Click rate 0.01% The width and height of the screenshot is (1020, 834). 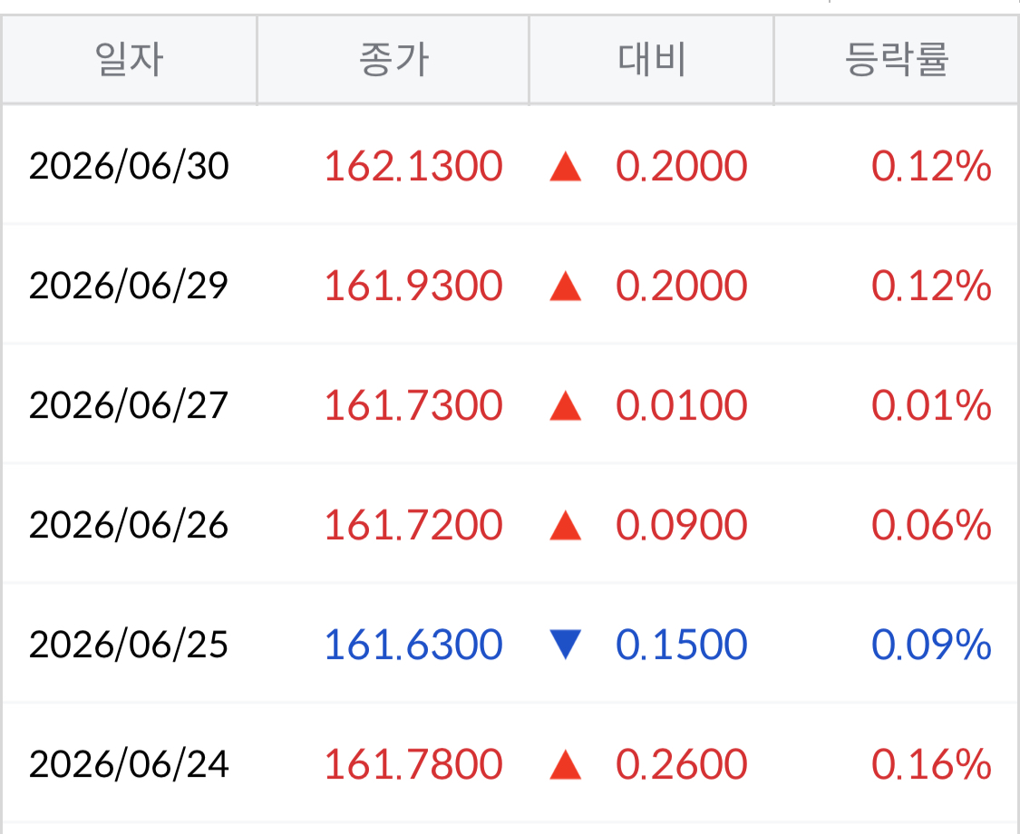pos(931,405)
